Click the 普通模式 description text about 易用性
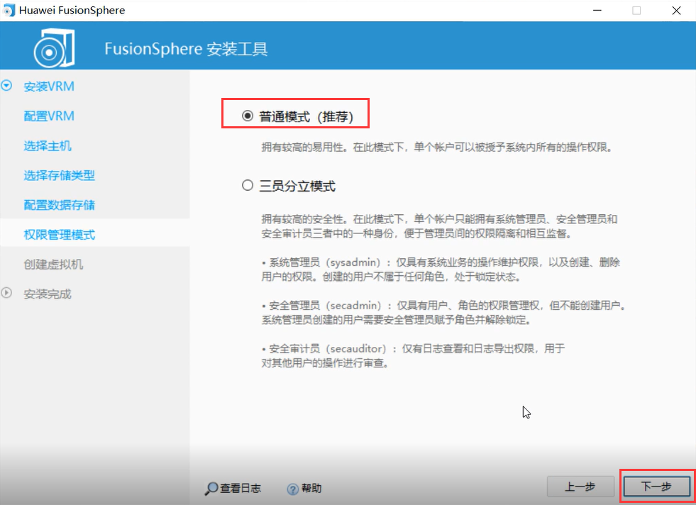Viewport: 696px width, 505px height. click(x=437, y=147)
